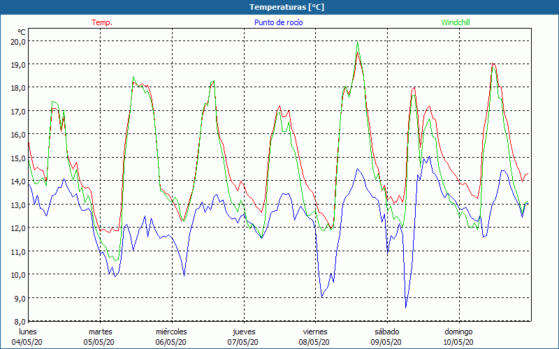Click the 10/05/20 date label

pyautogui.click(x=458, y=342)
